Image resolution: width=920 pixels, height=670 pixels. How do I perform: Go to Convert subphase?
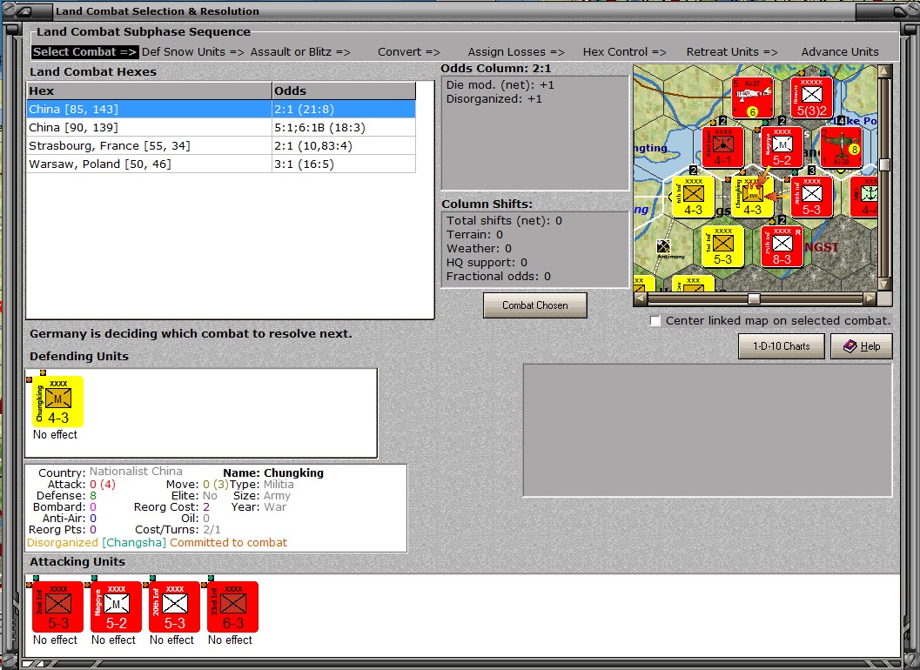409,51
